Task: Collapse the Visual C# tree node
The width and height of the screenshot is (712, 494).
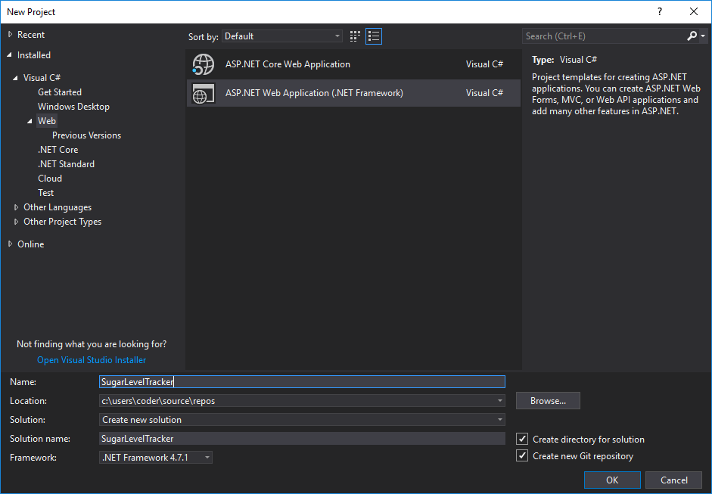Action: pyautogui.click(x=16, y=78)
